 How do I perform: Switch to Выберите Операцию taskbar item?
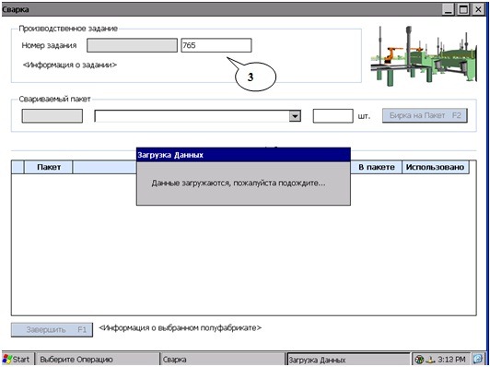[x=97, y=360]
